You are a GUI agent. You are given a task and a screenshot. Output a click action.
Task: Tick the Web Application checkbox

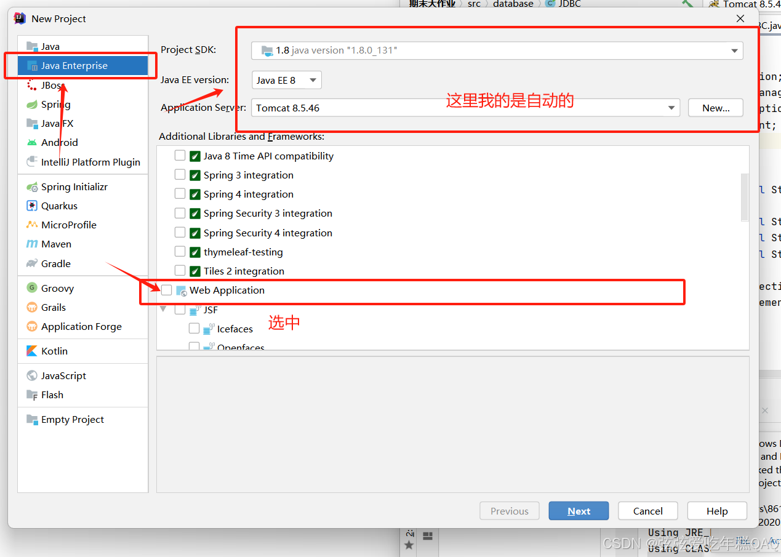click(167, 290)
